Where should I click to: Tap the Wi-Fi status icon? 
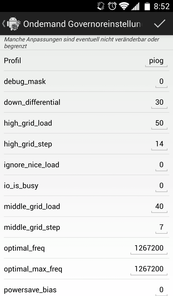click(x=124, y=6)
